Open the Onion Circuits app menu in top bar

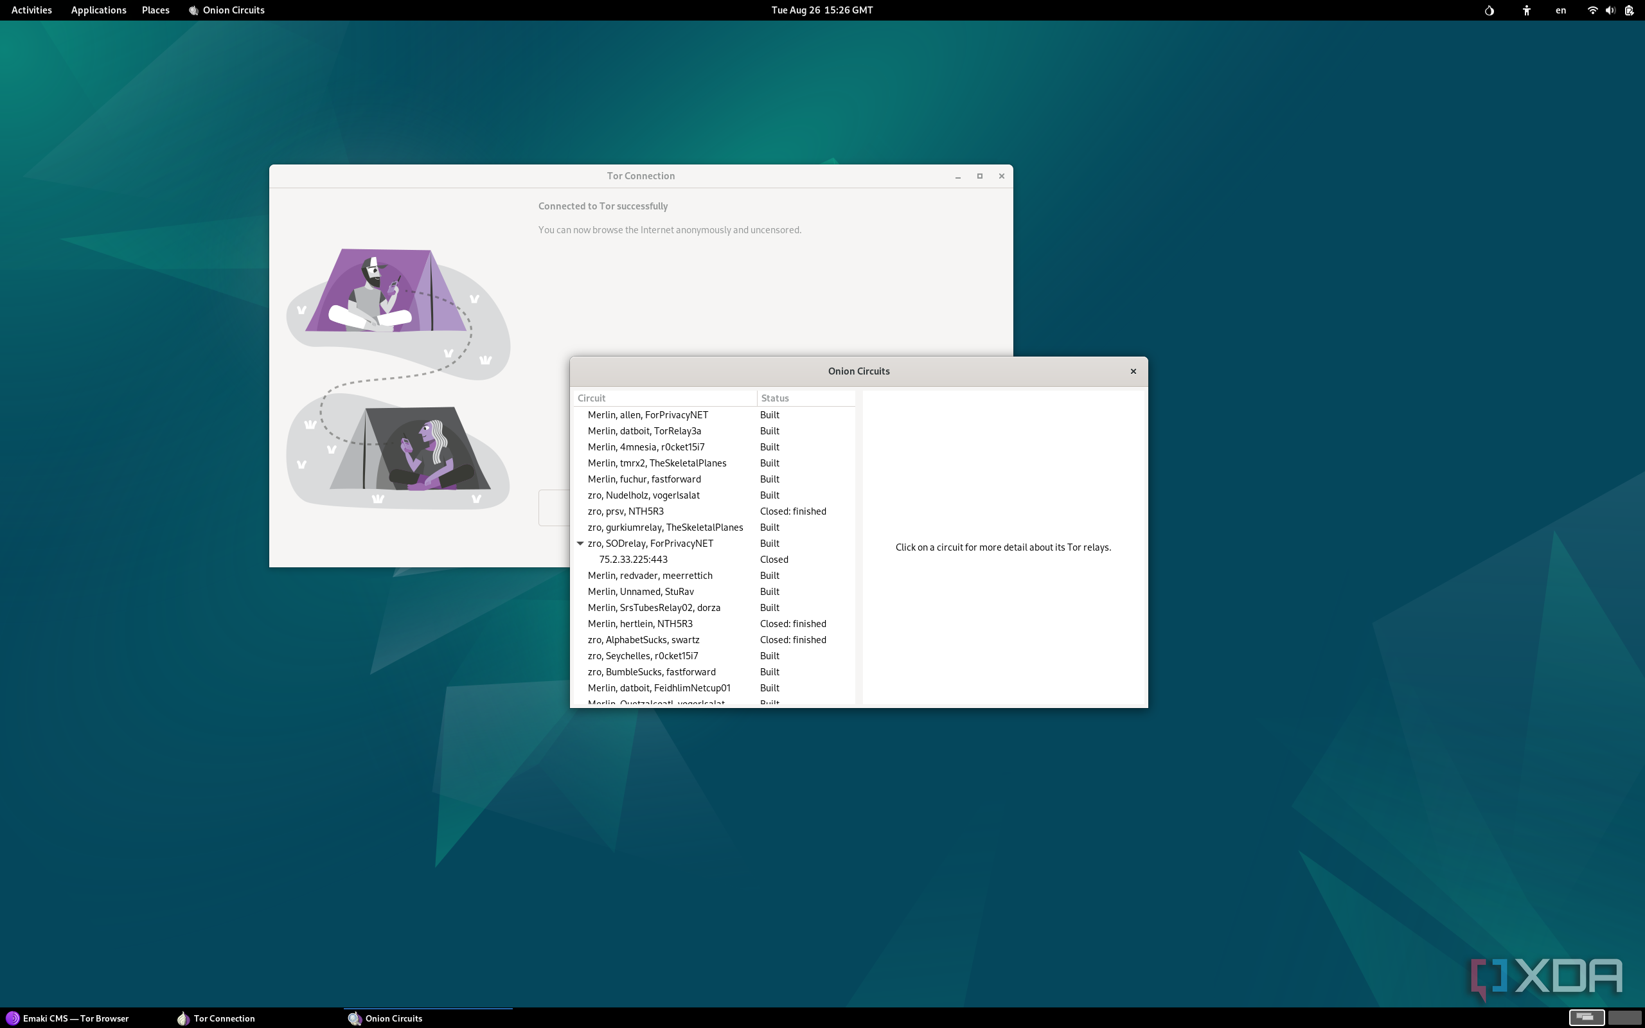coord(226,10)
